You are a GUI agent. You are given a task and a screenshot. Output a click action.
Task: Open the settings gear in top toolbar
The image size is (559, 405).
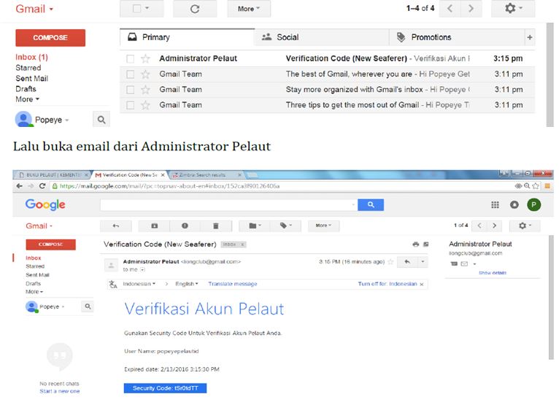pyautogui.click(x=513, y=9)
